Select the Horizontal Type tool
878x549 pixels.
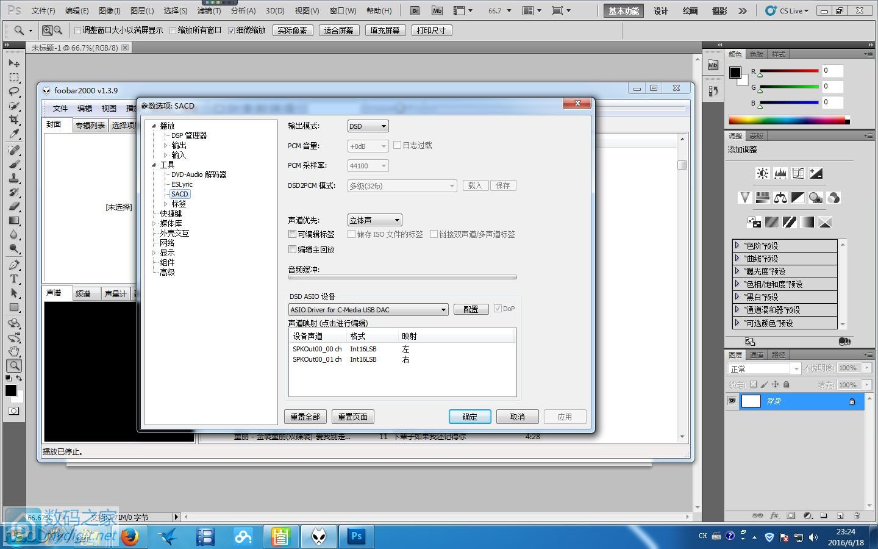point(14,279)
